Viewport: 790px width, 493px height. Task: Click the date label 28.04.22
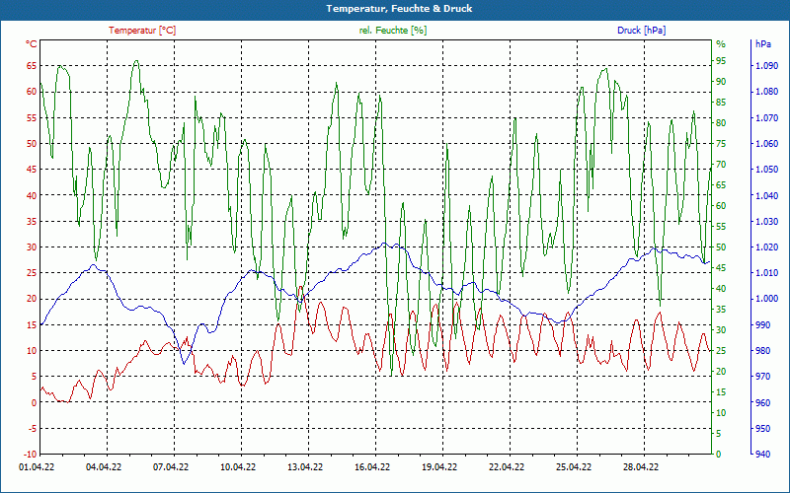(641, 467)
